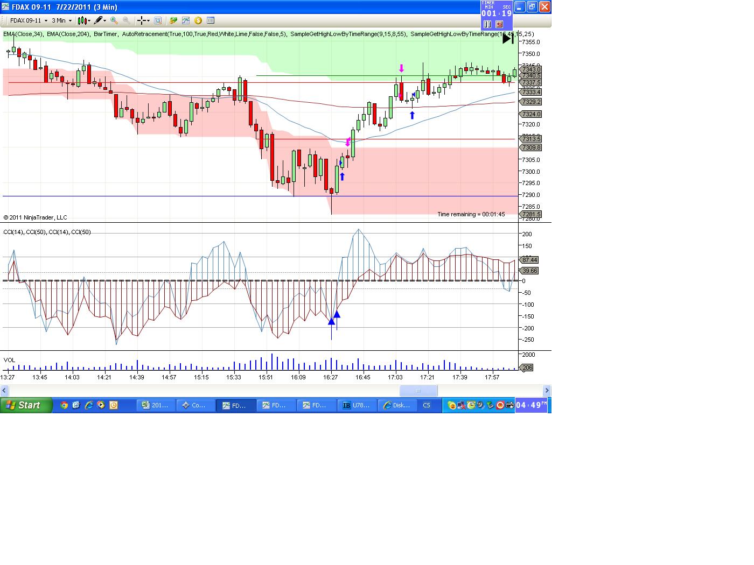Click the gold coin chart trader icon
The width and height of the screenshot is (754, 565).
[x=198, y=20]
